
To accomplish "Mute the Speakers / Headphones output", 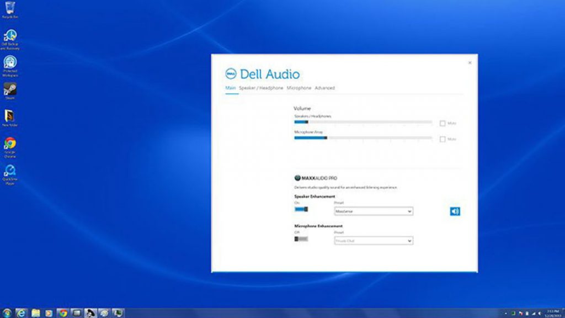I will click(x=443, y=123).
